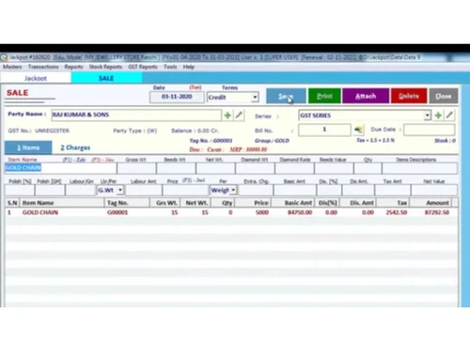This screenshot has height=352, width=470.
Task: Open the Masters menu
Action: click(x=12, y=67)
